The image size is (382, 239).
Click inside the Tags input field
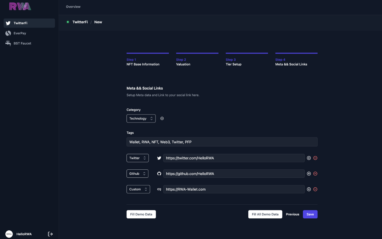[222, 142]
